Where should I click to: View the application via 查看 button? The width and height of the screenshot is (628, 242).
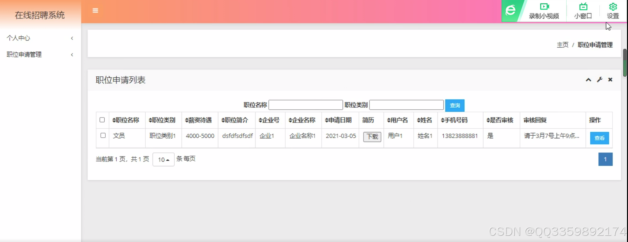coord(599,138)
